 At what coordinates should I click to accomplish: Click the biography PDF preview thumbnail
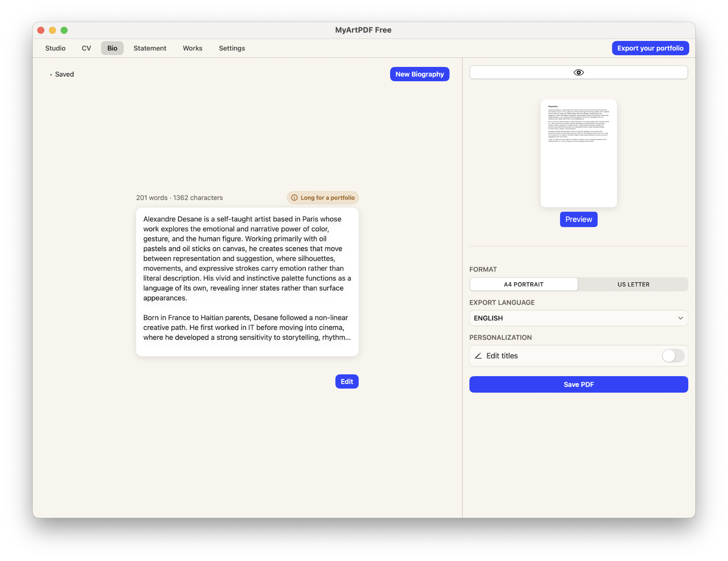pos(578,153)
